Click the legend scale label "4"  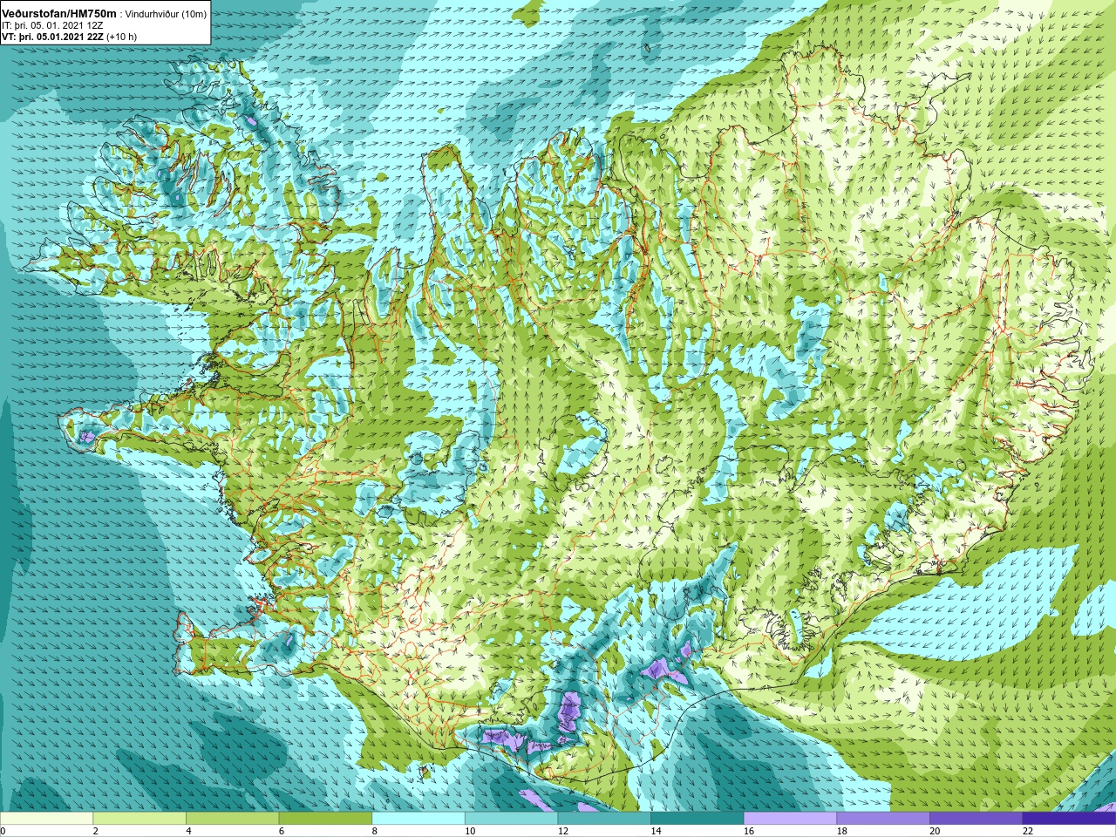click(x=188, y=831)
